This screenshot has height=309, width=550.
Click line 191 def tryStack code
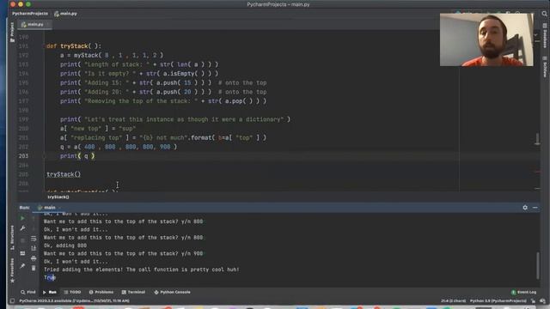74,45
